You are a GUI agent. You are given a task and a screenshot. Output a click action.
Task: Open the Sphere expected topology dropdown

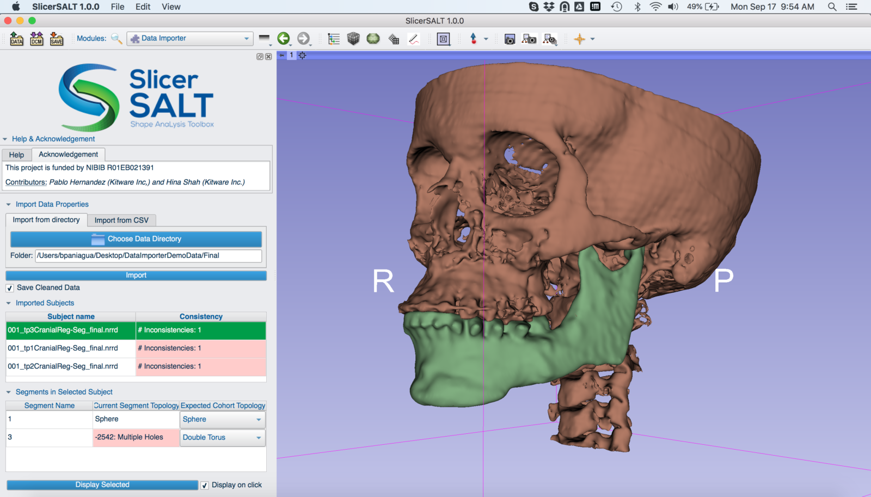222,420
